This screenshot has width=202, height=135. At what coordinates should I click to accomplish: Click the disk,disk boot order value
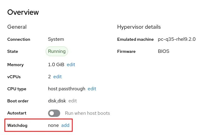coord(57,101)
